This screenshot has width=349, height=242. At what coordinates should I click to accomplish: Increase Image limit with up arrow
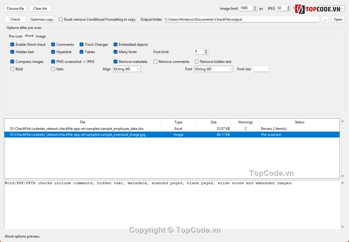click(255, 7)
